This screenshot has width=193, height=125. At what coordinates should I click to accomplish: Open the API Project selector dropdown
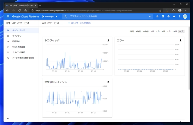(50, 17)
